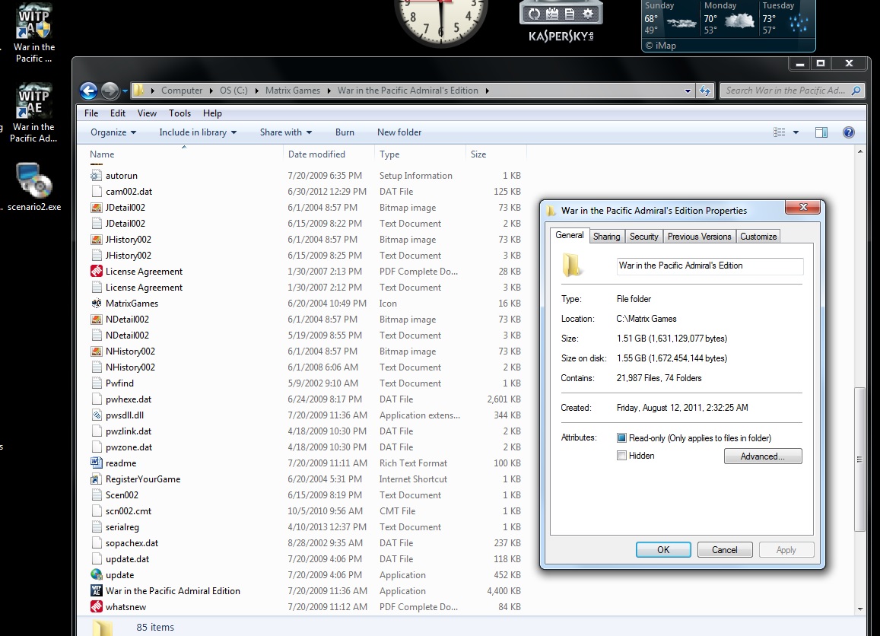Click the Kaspersky gadget refresh icon

534,14
